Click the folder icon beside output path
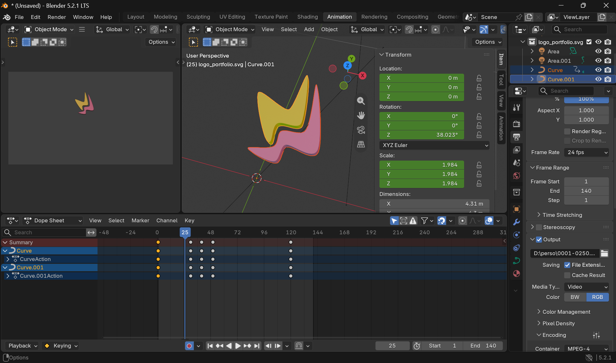Screen dimensions: 616x363 pyautogui.click(x=604, y=253)
